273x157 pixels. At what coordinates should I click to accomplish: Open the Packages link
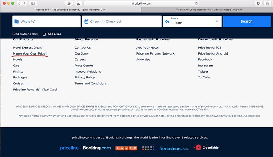click(x=20, y=77)
